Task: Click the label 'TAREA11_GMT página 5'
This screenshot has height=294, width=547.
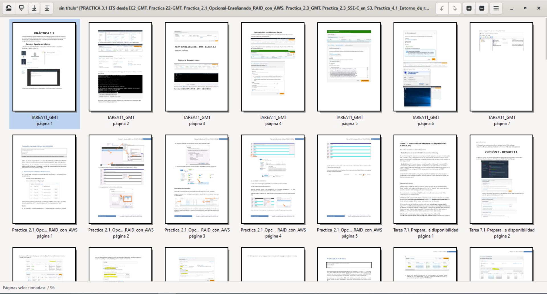Action: [x=349, y=121]
